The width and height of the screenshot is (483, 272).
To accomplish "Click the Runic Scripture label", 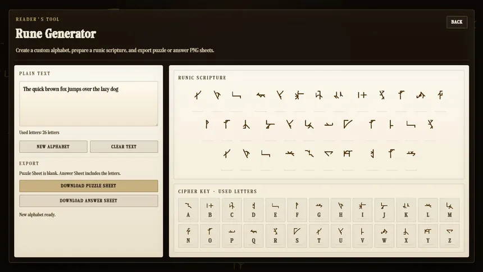I will (x=202, y=78).
